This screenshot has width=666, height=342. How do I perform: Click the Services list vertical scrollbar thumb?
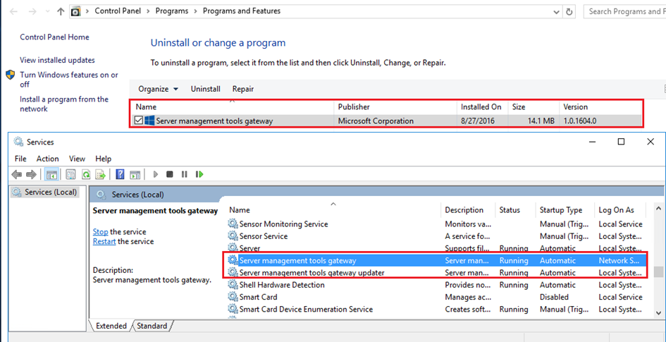click(x=658, y=271)
